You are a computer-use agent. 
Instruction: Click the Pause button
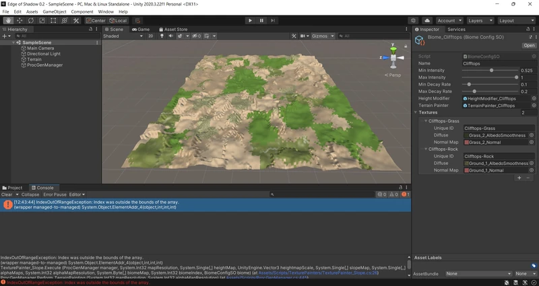click(262, 21)
